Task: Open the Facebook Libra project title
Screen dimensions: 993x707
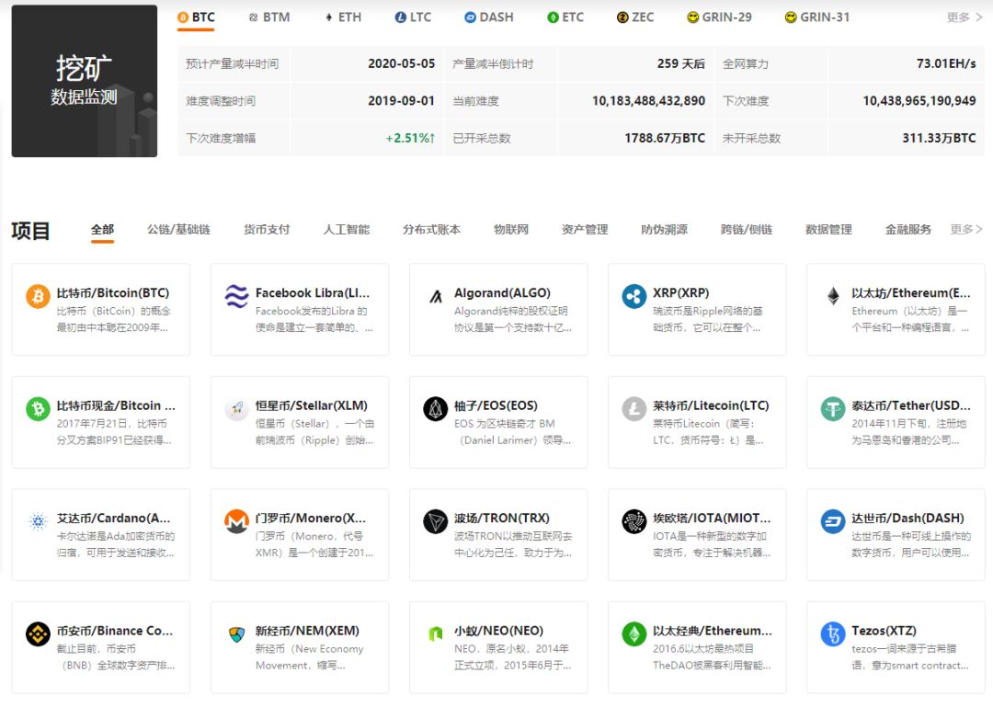Action: [313, 292]
